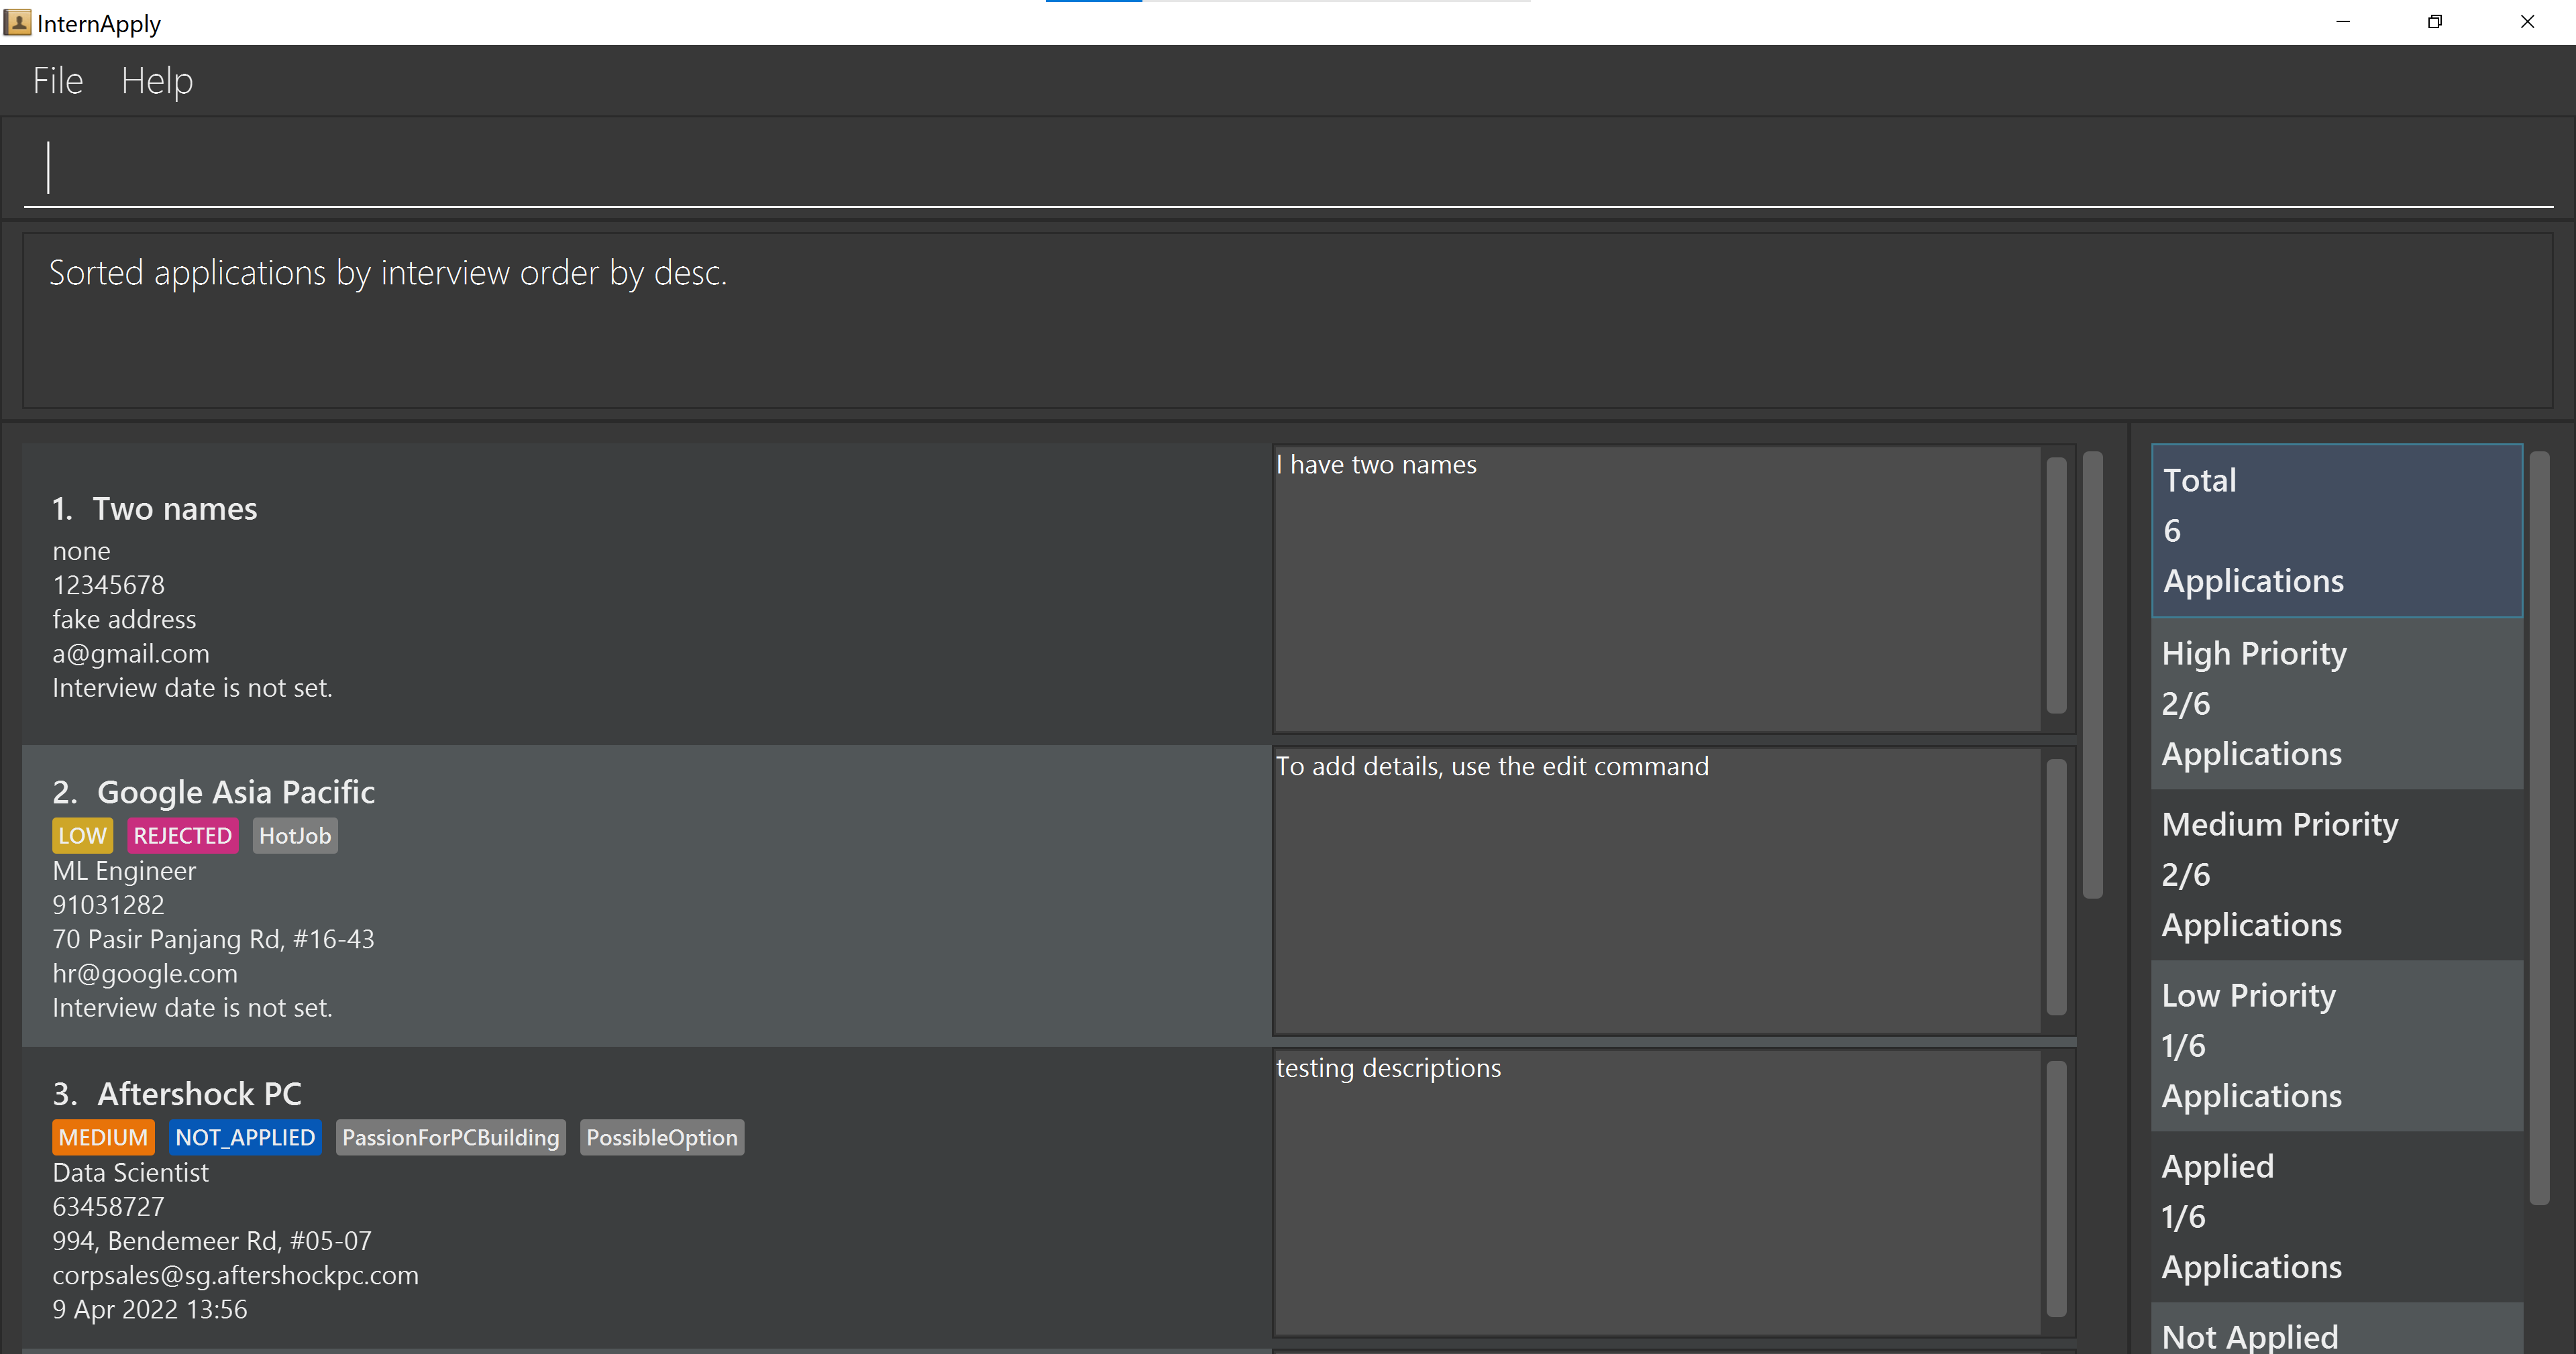The image size is (2576, 1354).
Task: Click the High Priority summary card
Action: point(2336,704)
